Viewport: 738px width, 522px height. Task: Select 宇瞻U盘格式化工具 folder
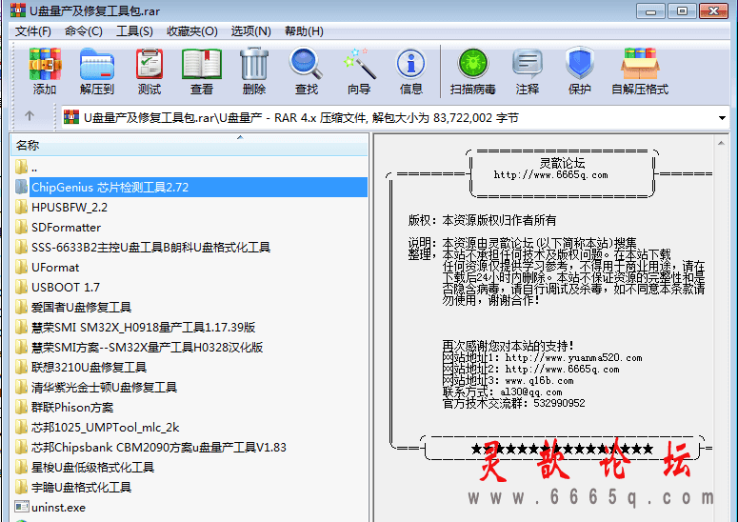coord(81,487)
